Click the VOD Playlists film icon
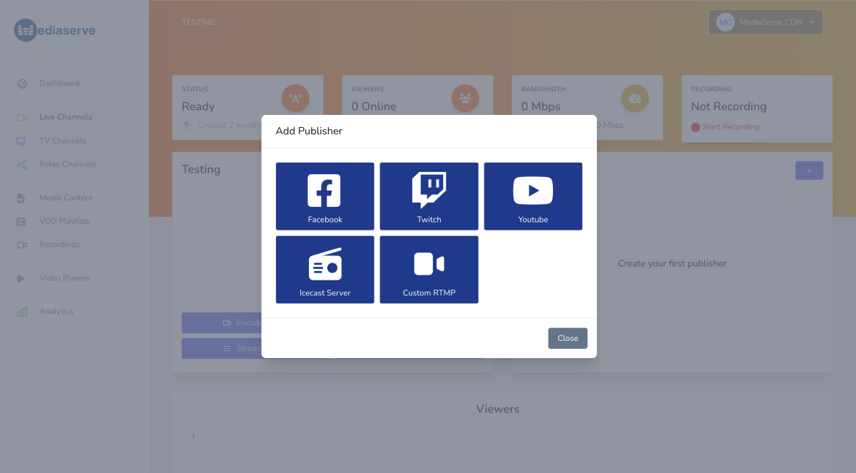Viewport: 856px width, 473px height. coord(22,222)
